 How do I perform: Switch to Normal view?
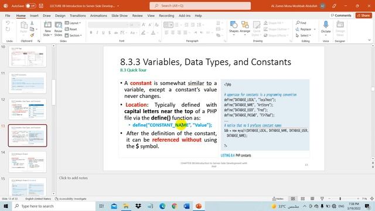tap(293, 199)
